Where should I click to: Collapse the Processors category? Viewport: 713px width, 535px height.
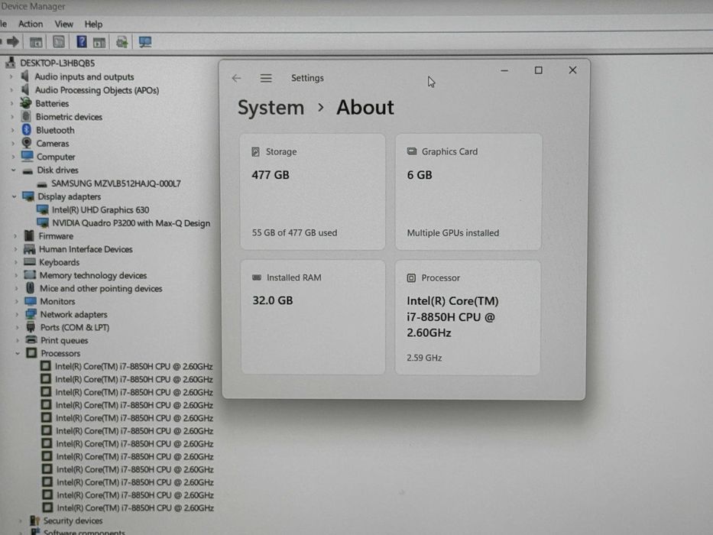tap(18, 353)
